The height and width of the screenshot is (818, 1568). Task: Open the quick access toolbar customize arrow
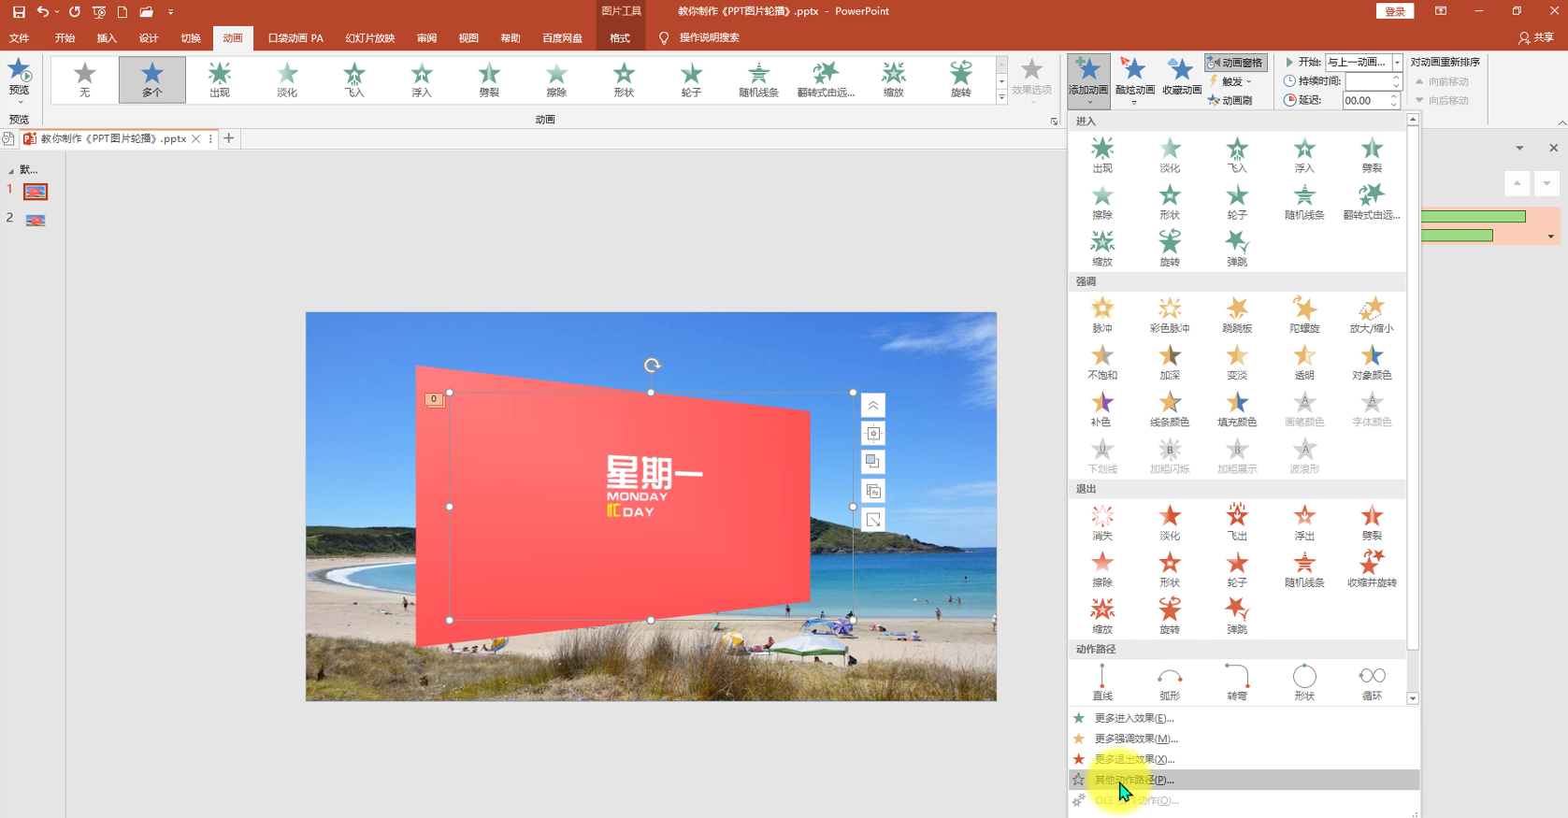click(x=170, y=12)
